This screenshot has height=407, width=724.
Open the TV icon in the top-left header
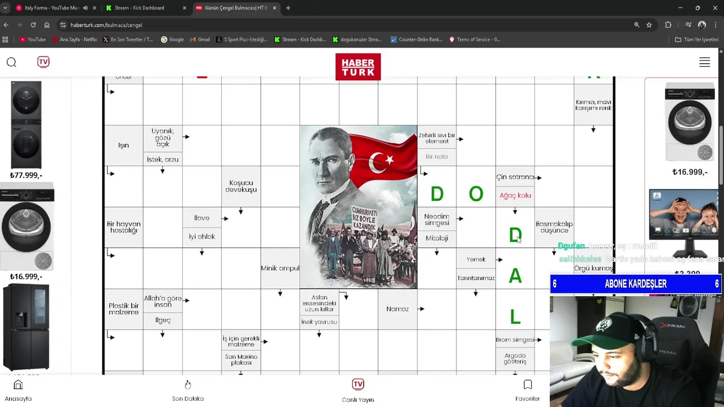click(44, 62)
